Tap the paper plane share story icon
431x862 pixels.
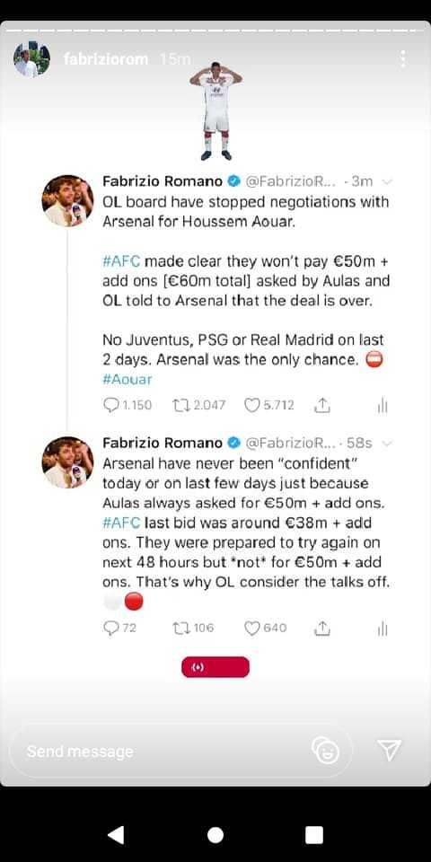click(x=389, y=751)
